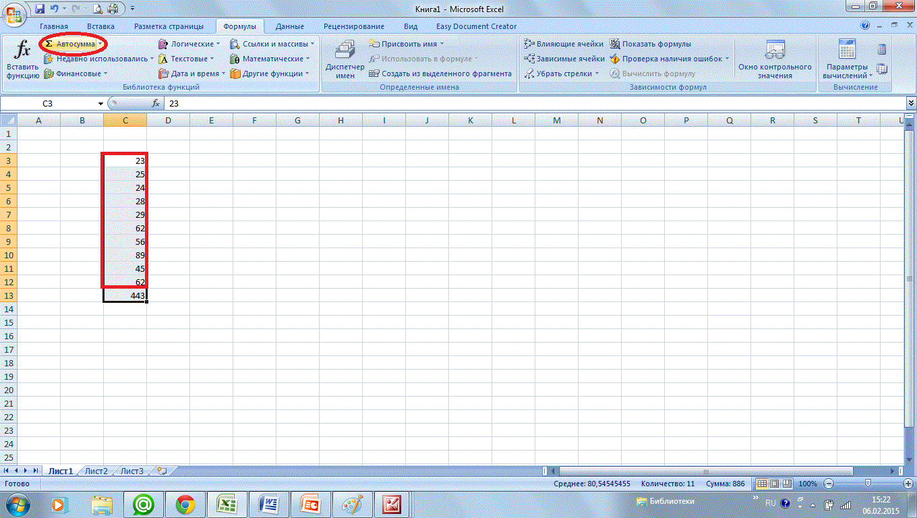Click the quick print printer icon
Image resolution: width=917 pixels, height=518 pixels.
coord(113,9)
